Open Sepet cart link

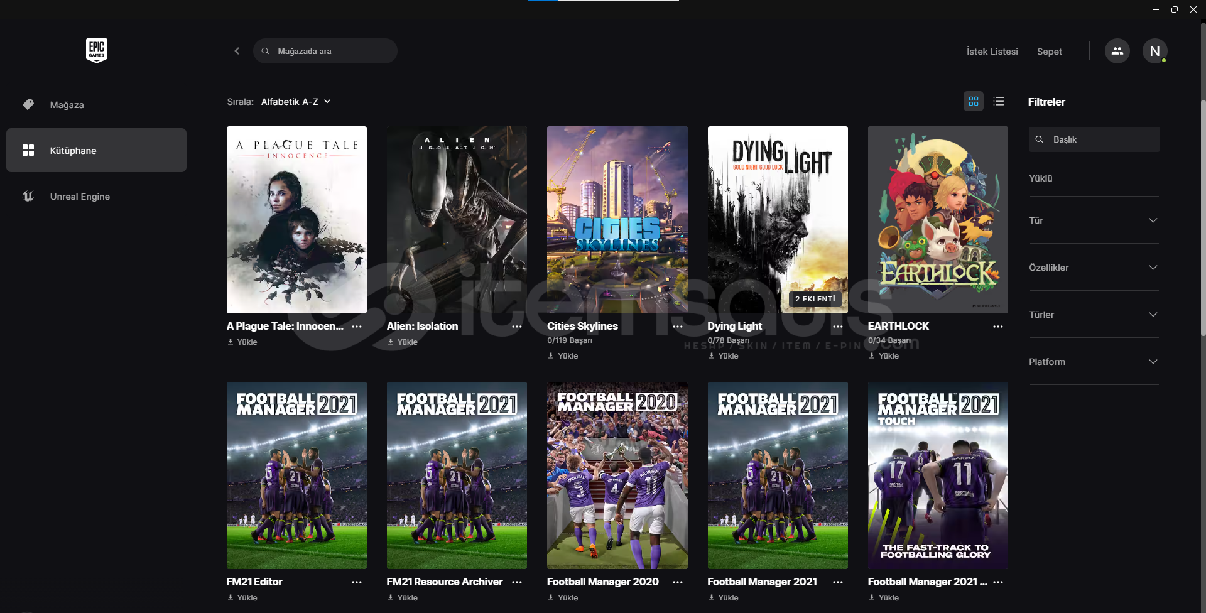click(x=1049, y=52)
